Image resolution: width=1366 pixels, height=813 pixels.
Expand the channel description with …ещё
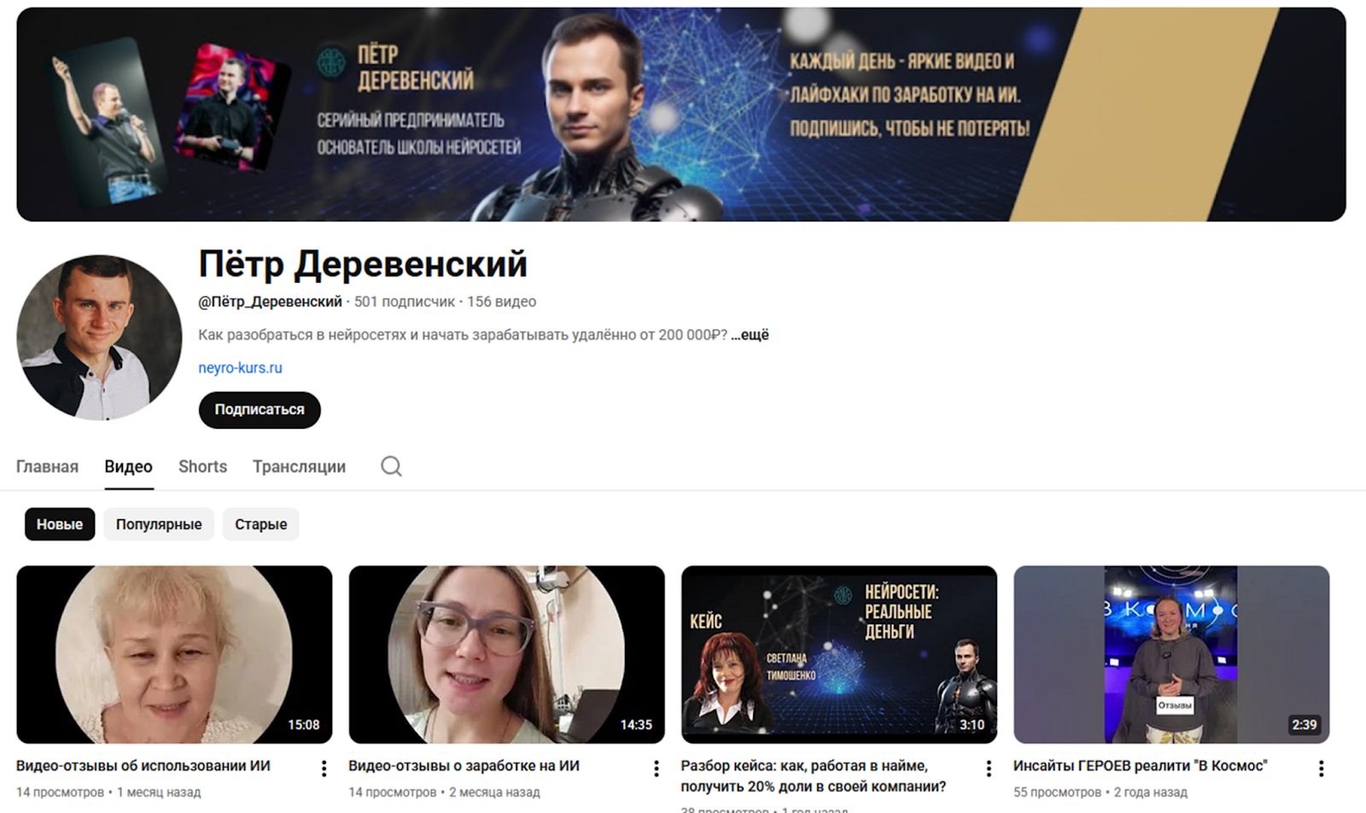(x=750, y=335)
